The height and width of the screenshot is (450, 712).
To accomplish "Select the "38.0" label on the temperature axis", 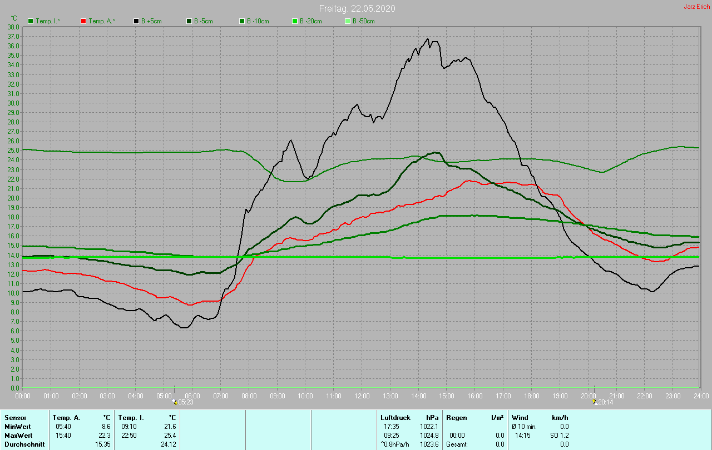I will click(x=13, y=27).
